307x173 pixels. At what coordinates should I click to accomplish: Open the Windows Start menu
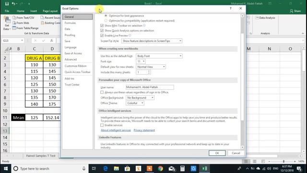point(6,169)
